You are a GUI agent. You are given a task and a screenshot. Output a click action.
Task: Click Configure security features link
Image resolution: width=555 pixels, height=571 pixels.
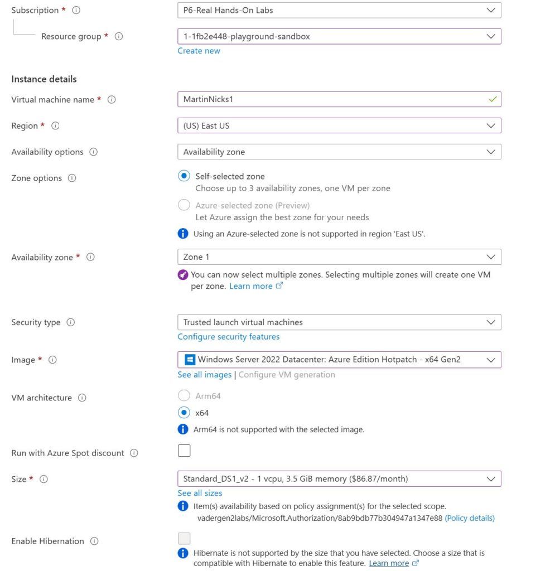229,337
